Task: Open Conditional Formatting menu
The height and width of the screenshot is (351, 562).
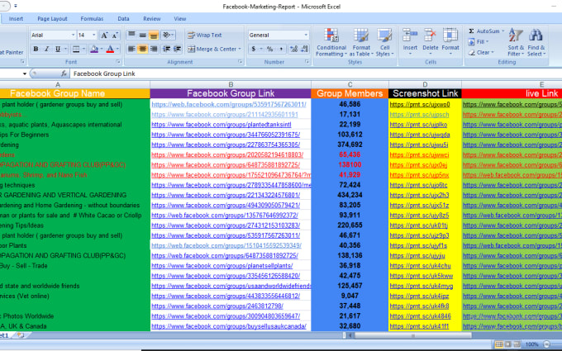Action: 331,42
